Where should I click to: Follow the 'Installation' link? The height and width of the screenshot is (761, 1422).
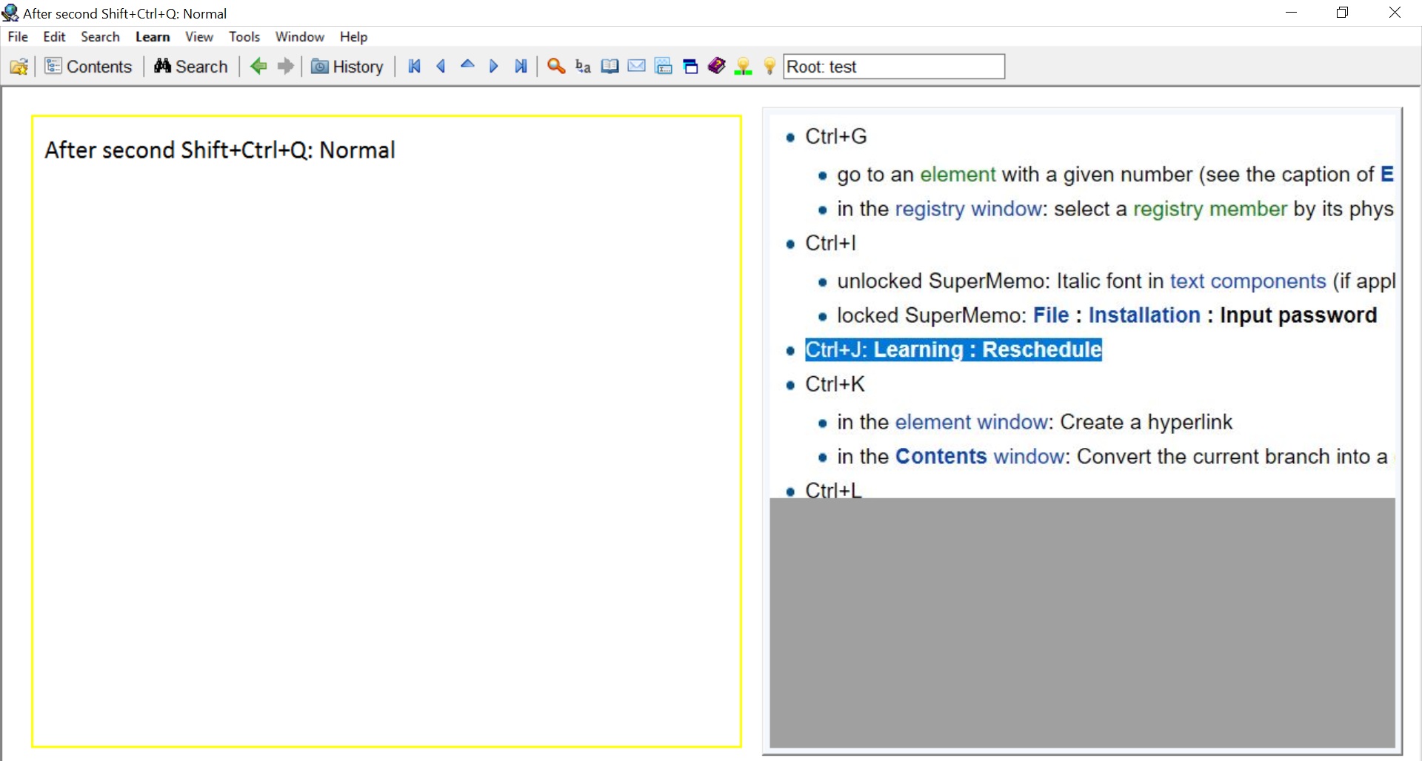click(1144, 315)
